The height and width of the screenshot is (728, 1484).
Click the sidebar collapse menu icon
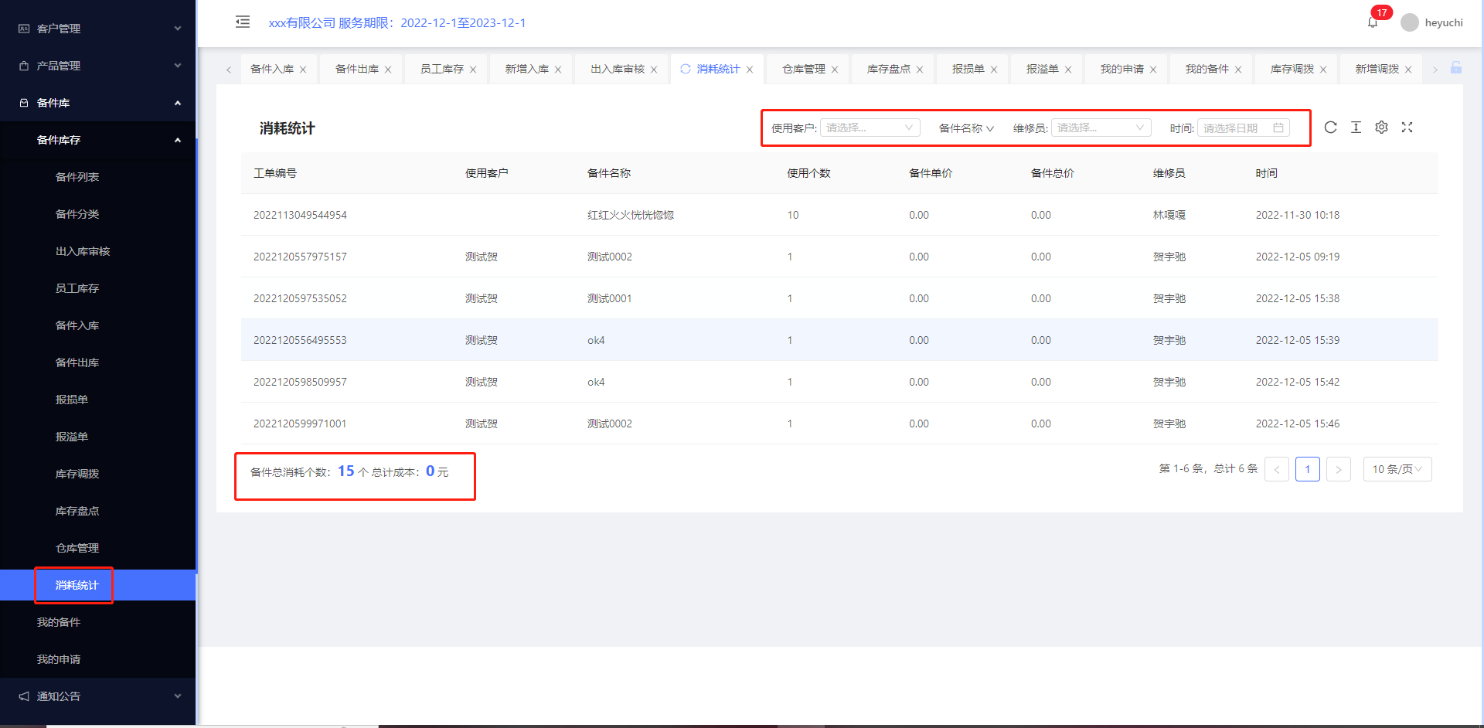point(243,22)
